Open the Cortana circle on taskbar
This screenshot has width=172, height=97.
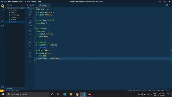click(52, 94)
